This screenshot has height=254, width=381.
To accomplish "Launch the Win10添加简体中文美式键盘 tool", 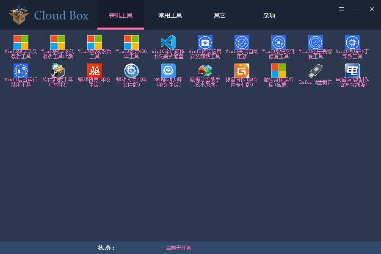I will [x=168, y=44].
